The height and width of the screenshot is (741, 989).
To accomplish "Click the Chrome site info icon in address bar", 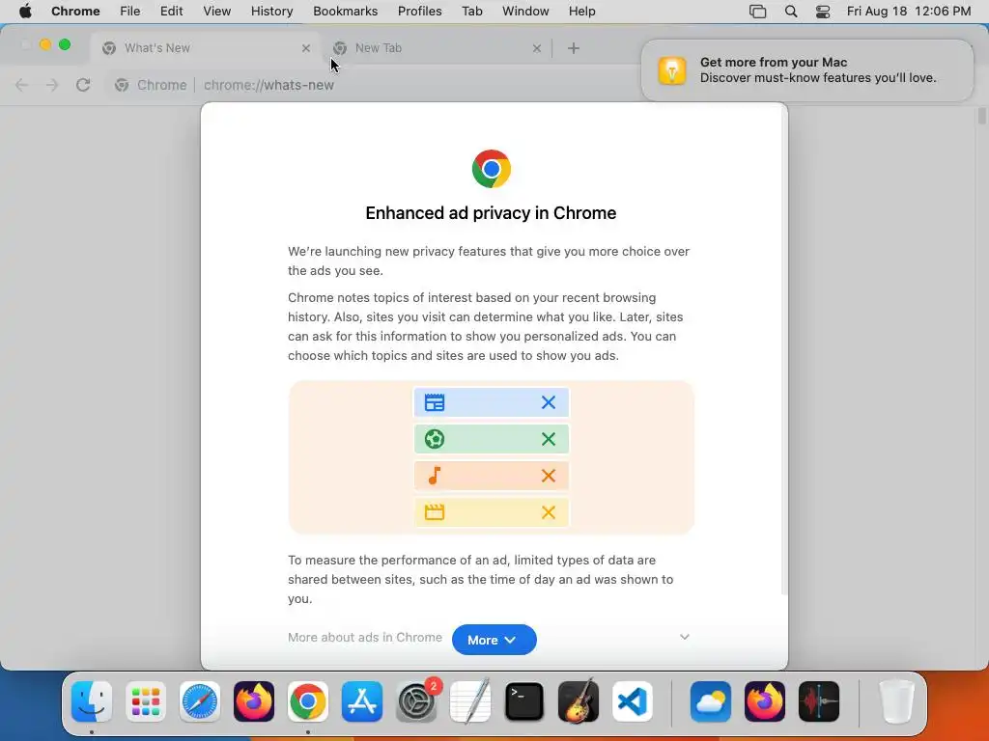I will [x=122, y=85].
